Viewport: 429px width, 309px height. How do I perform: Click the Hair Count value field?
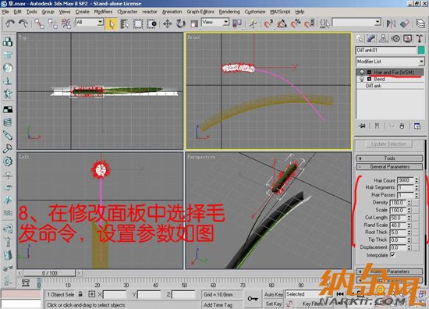click(x=406, y=180)
